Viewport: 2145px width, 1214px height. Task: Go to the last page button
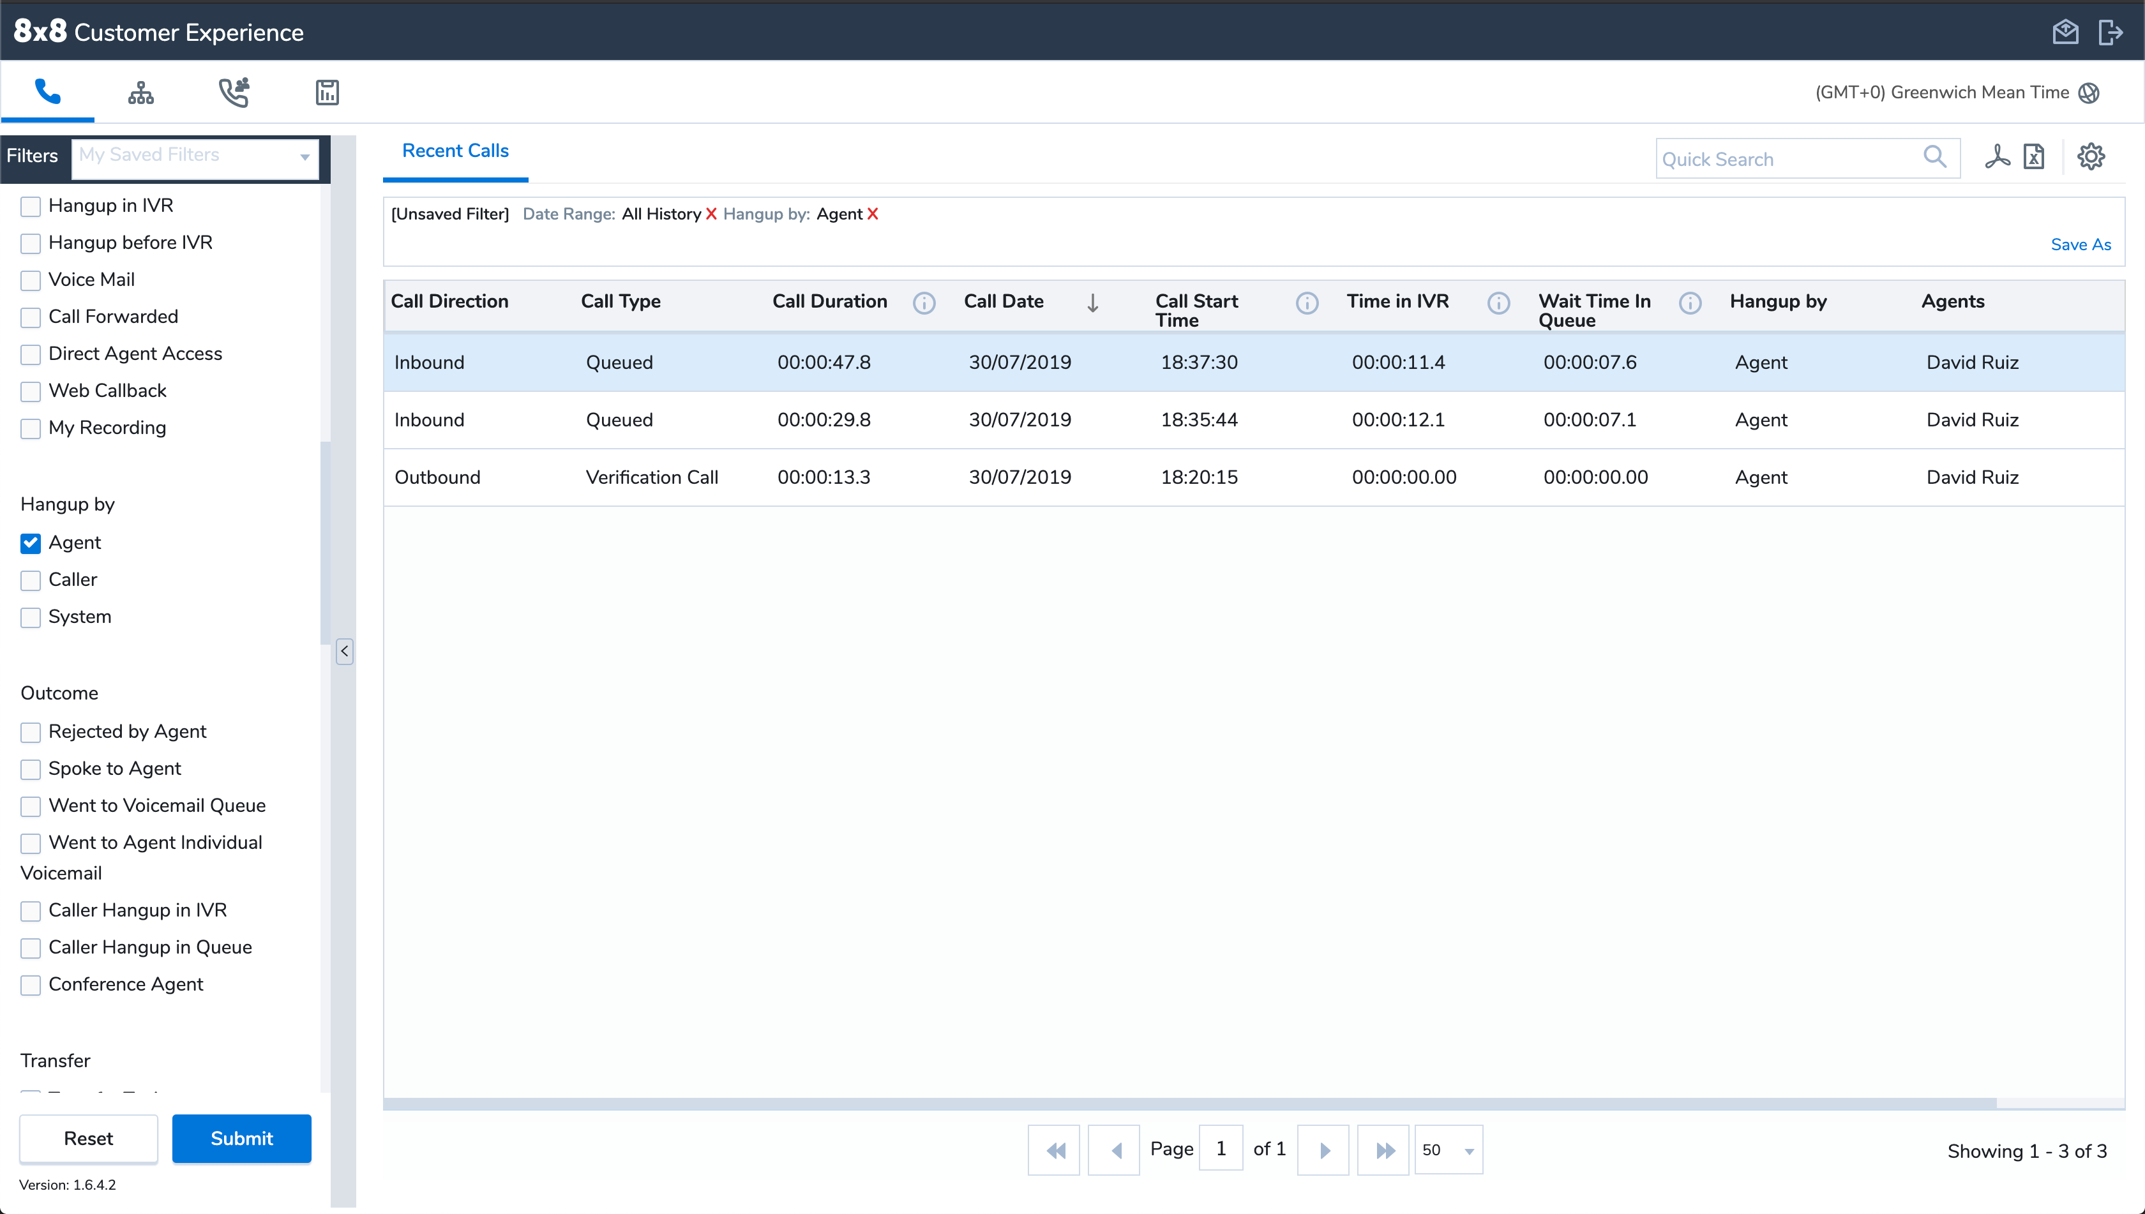(x=1383, y=1150)
